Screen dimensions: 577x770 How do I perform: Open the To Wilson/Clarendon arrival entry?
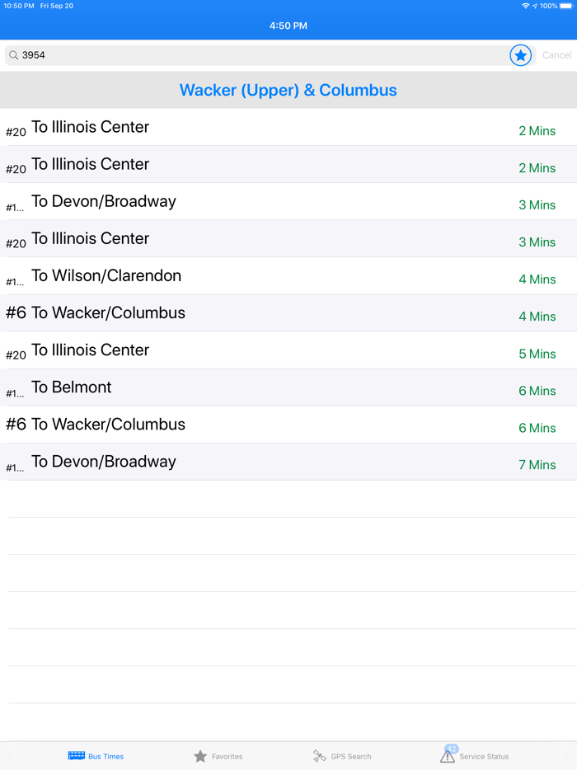[x=288, y=275]
